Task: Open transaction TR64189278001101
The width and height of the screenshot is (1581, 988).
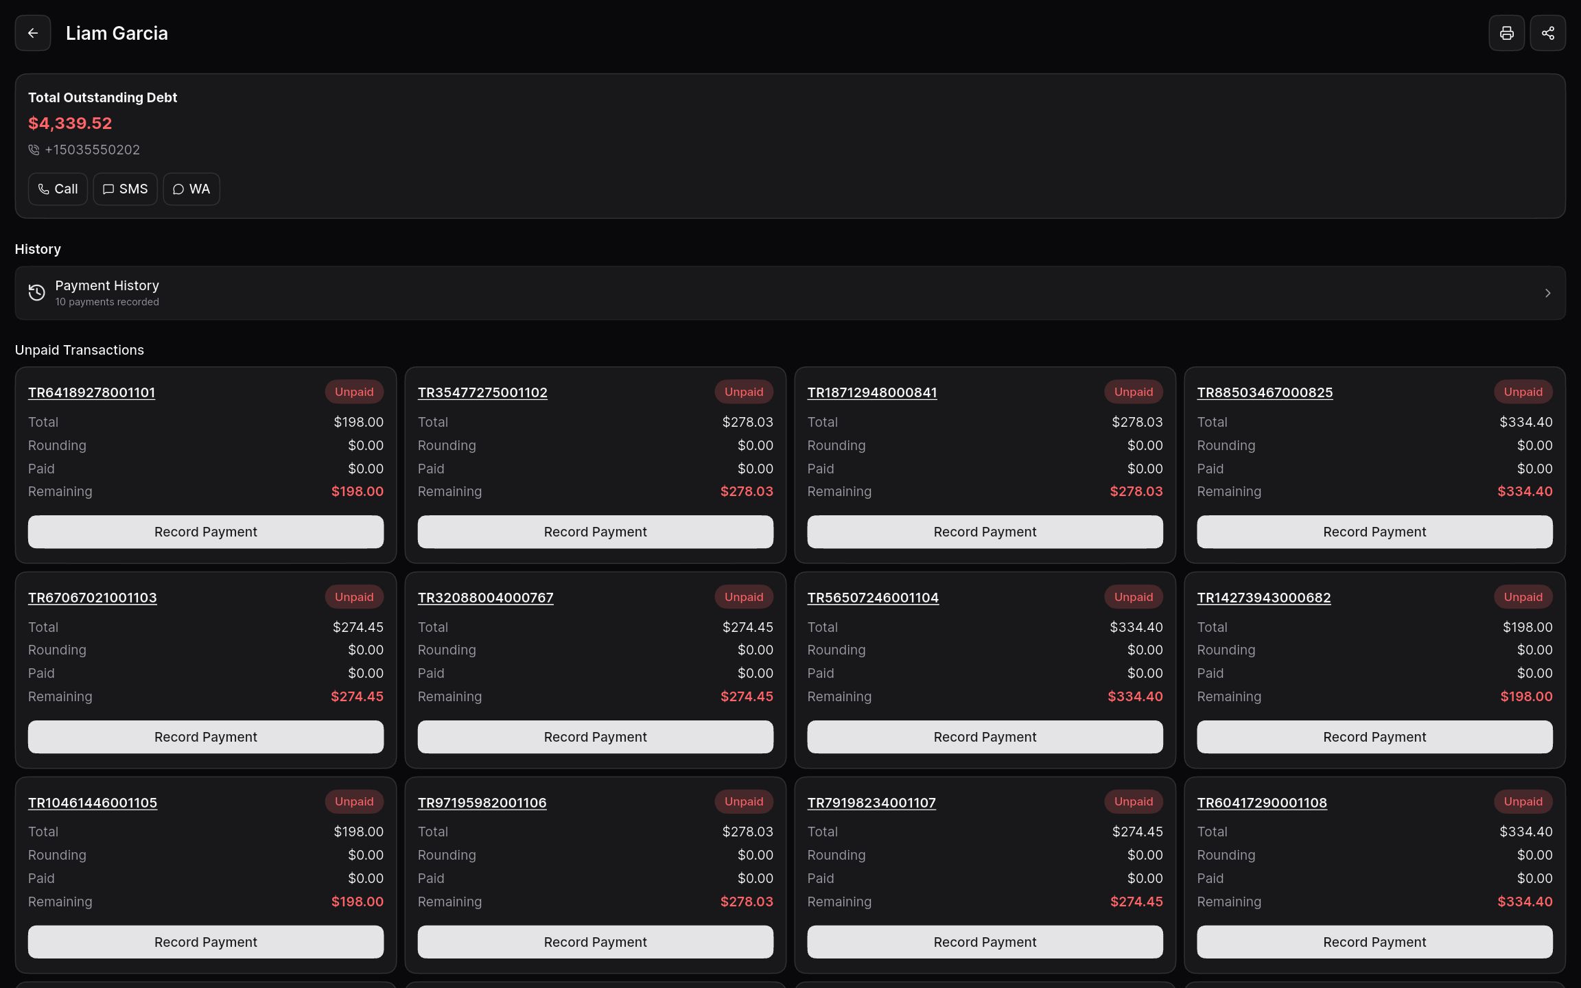Action: (91, 392)
